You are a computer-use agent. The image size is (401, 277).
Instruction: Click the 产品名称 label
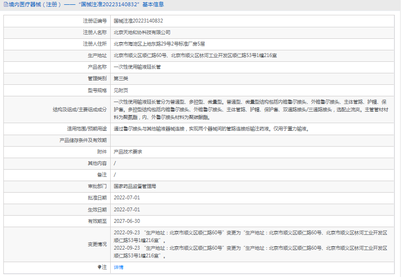pyautogui.click(x=97, y=67)
